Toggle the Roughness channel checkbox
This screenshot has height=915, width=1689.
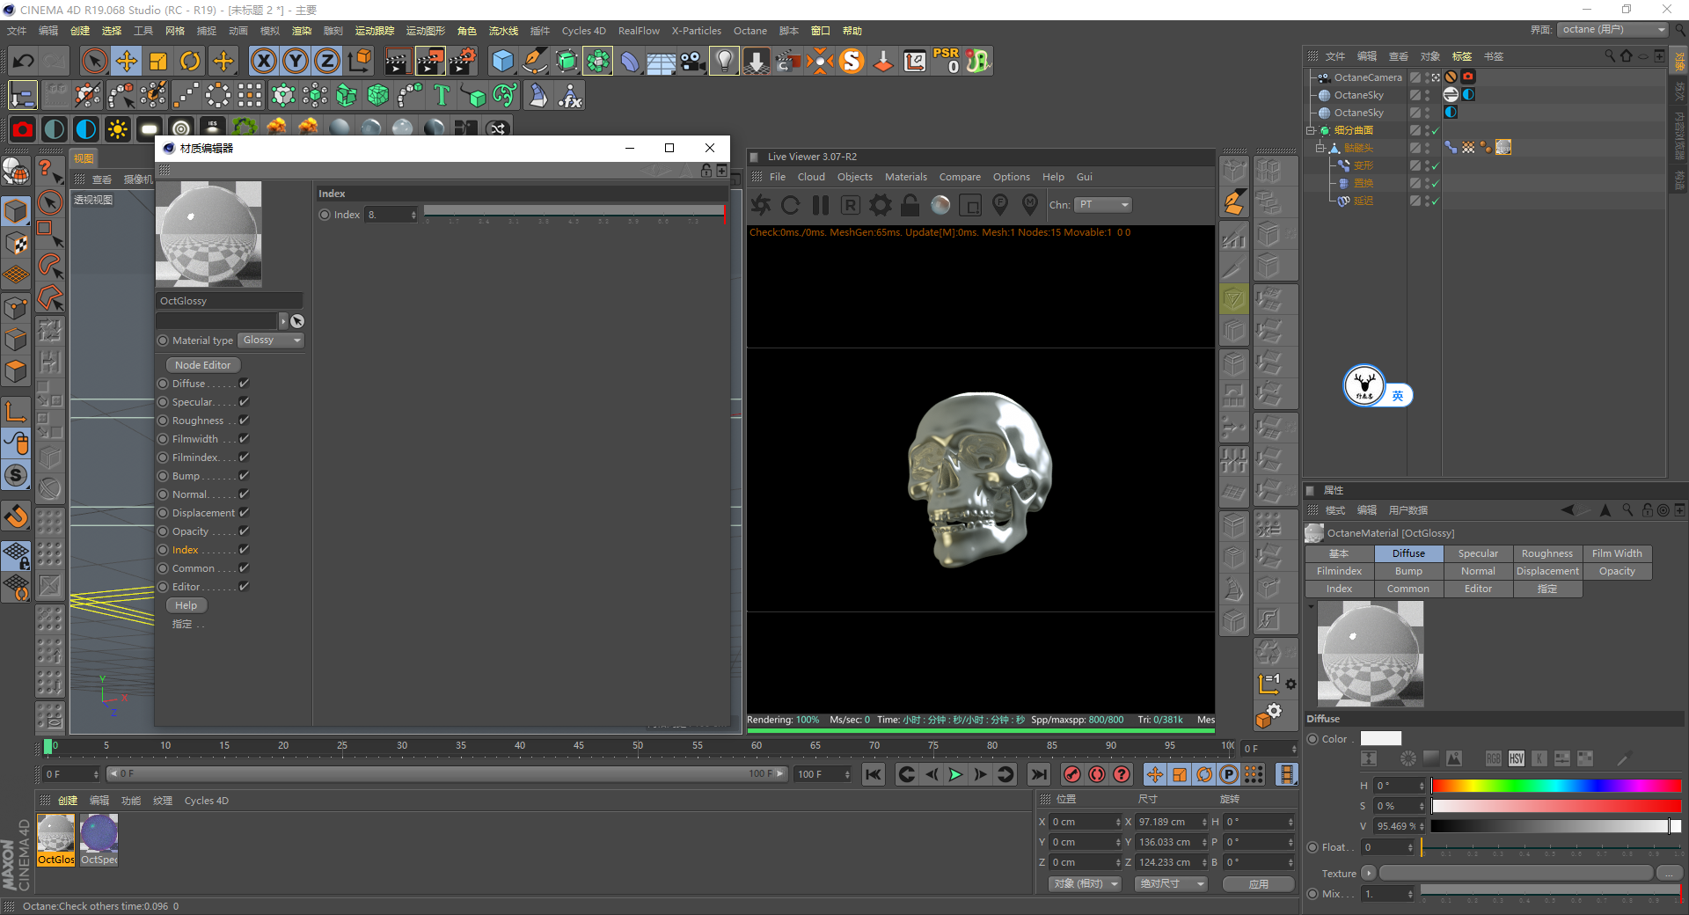(x=244, y=421)
